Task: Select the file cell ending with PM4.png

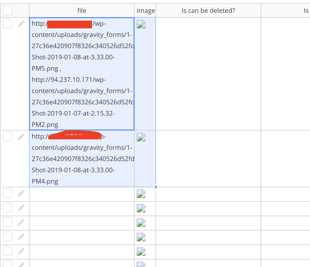Action: click(82, 159)
